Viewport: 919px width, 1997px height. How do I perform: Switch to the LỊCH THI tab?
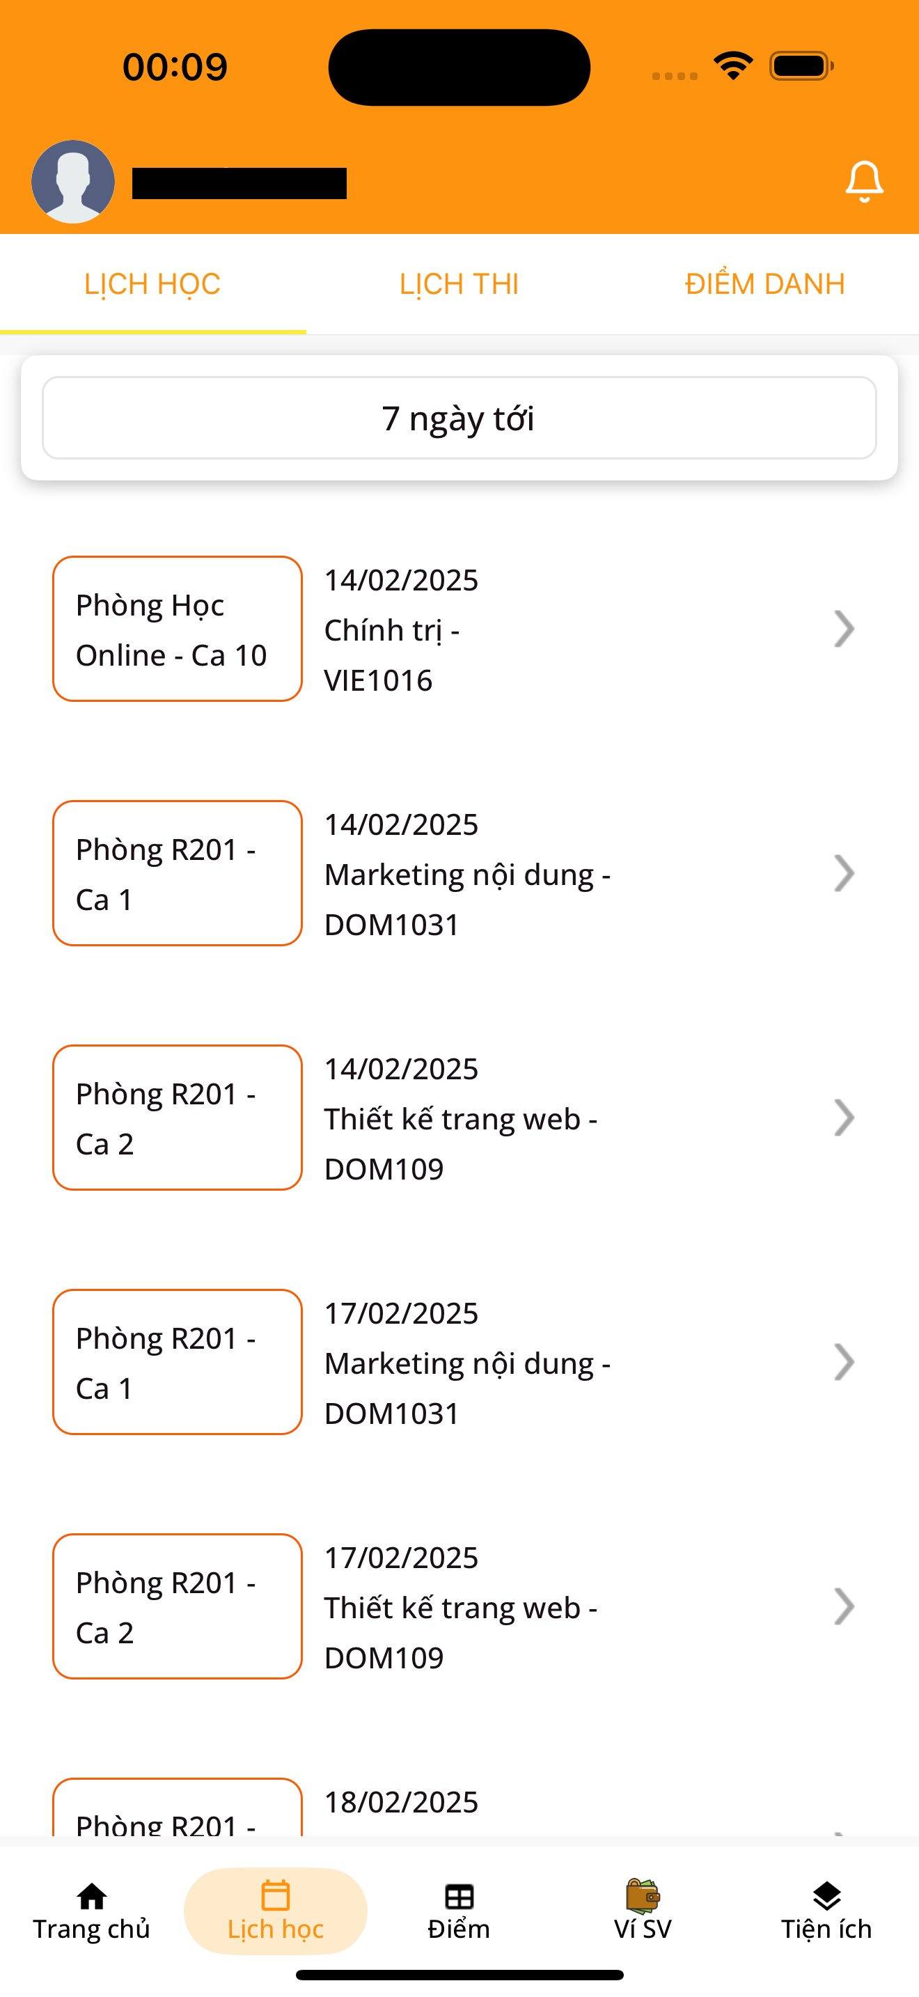tap(459, 283)
